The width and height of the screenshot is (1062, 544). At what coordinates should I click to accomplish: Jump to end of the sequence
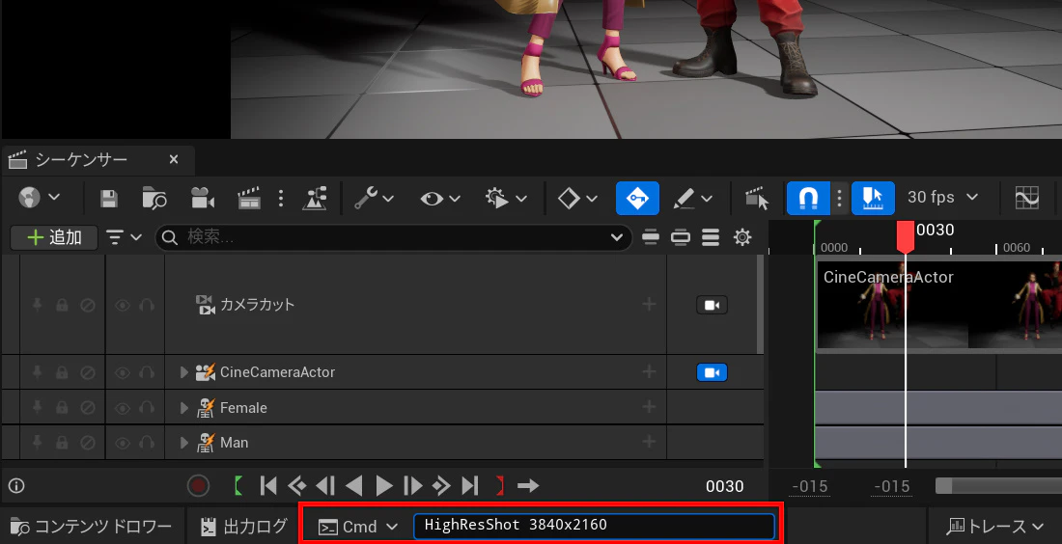tap(470, 486)
